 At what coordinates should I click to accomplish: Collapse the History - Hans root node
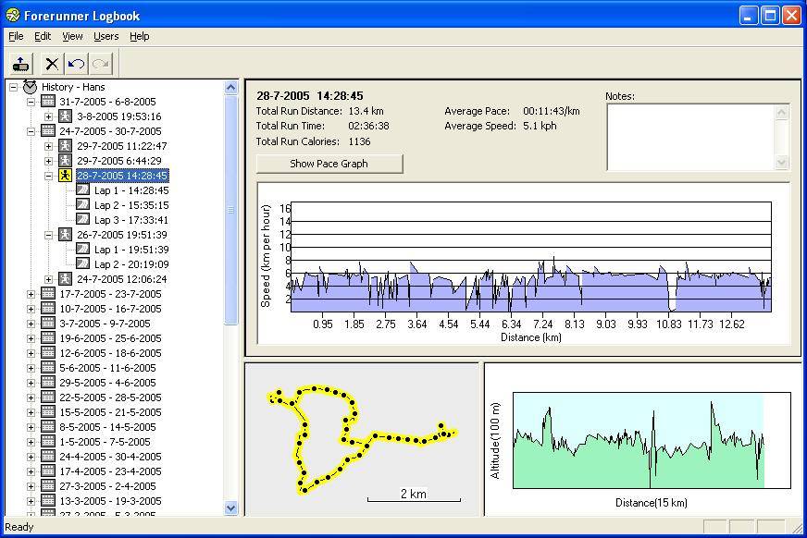tap(13, 87)
